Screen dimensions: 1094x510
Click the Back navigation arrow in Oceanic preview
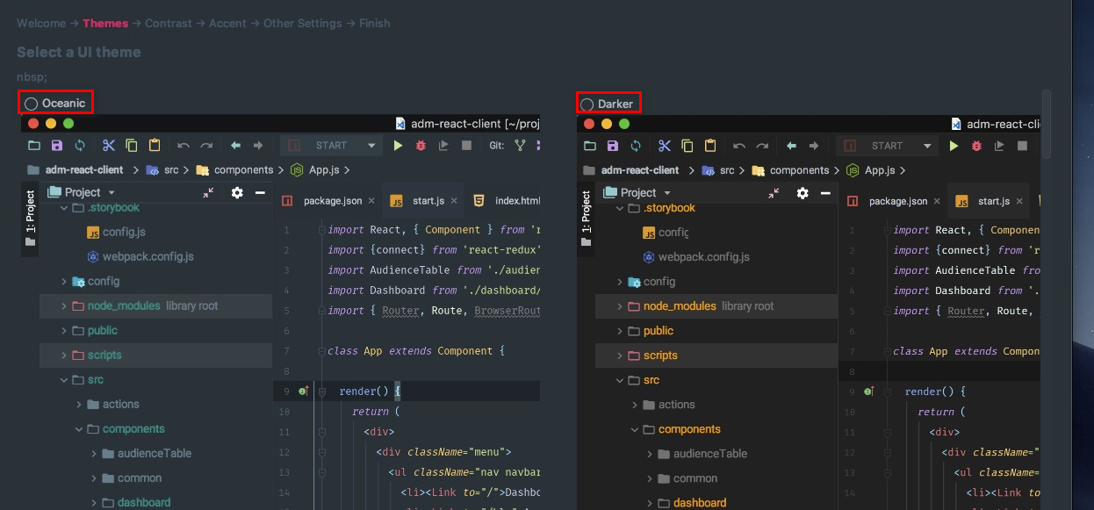pos(235,146)
